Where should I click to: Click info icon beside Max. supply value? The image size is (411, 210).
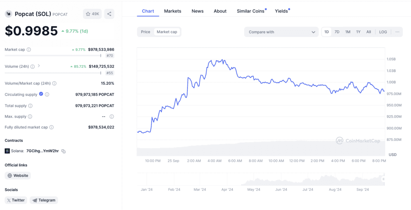(x=112, y=116)
